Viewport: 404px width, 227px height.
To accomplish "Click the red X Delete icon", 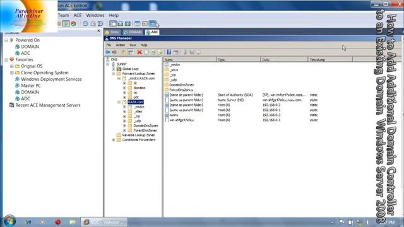I will [140, 52].
